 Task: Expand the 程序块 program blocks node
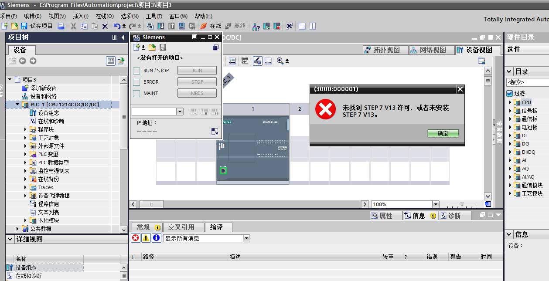point(26,129)
